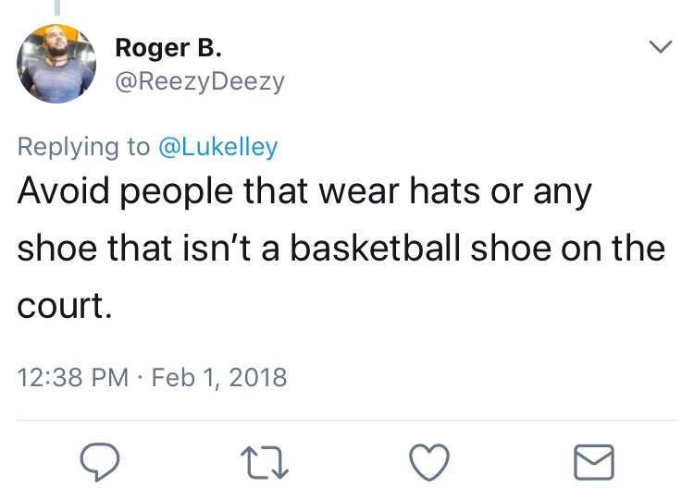The height and width of the screenshot is (499, 694).
Task: Click the word "court." ending the tweet
Action: pyautogui.click(x=65, y=306)
